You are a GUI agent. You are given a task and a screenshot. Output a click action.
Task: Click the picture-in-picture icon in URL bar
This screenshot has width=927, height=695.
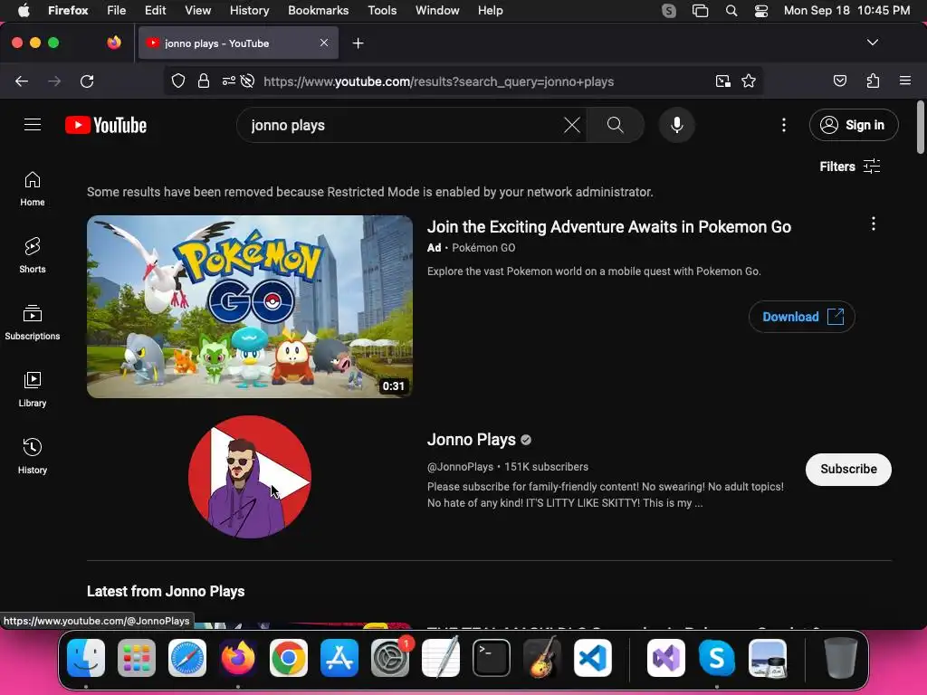(722, 81)
